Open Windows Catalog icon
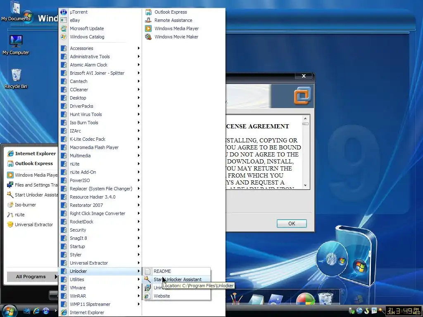 click(x=64, y=37)
